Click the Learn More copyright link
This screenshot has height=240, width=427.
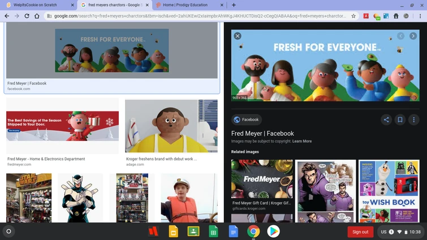(x=302, y=141)
